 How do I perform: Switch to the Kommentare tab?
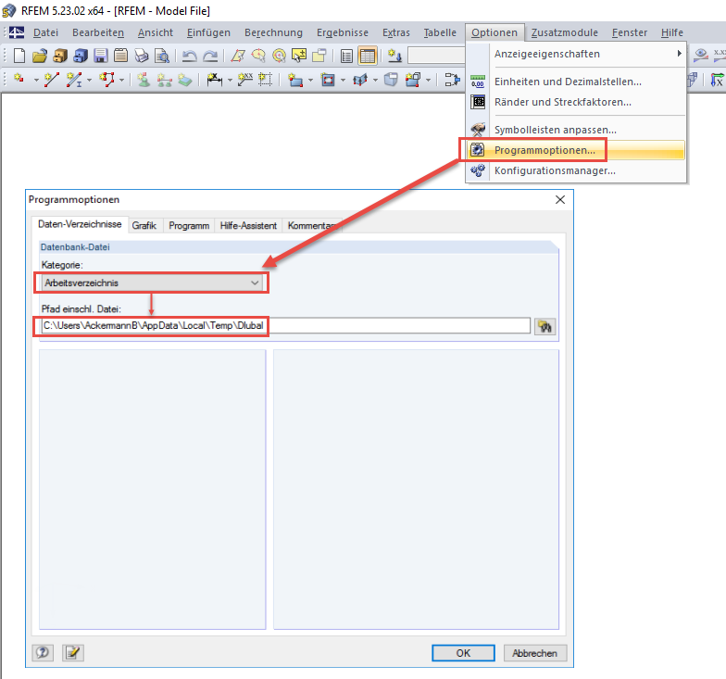(313, 226)
